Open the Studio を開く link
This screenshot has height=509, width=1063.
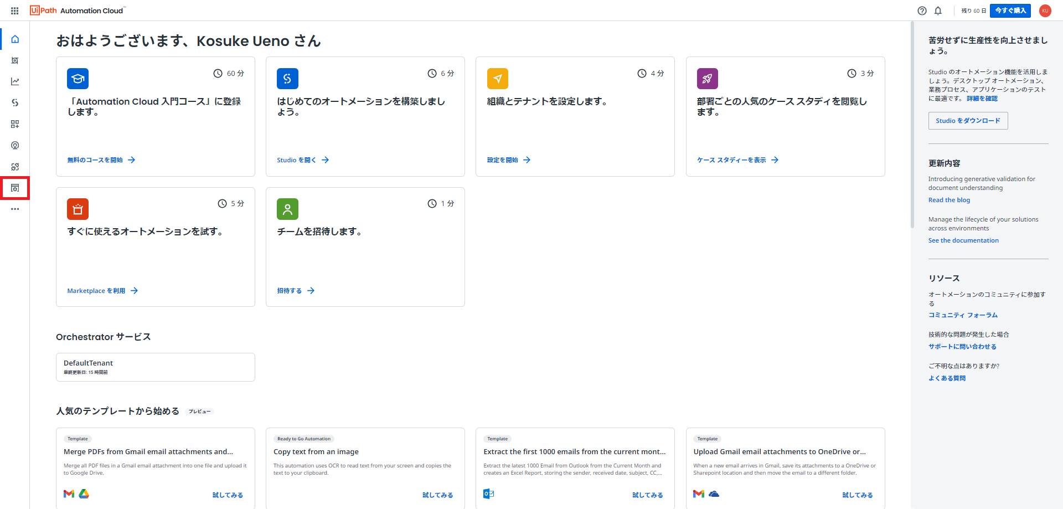point(296,160)
